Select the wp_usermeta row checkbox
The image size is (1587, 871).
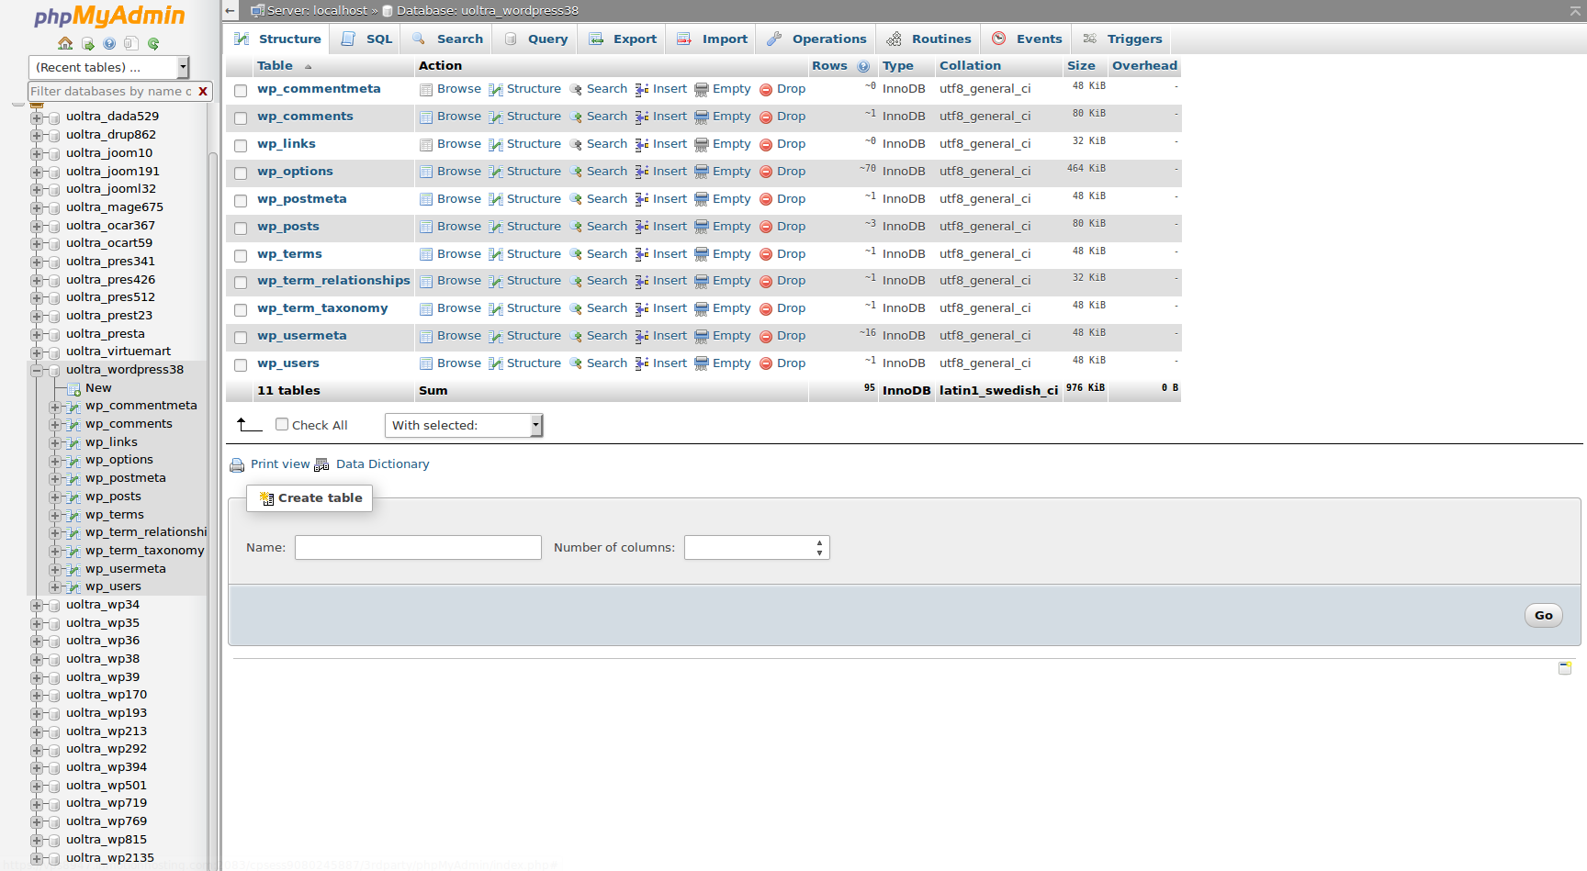pyautogui.click(x=241, y=337)
